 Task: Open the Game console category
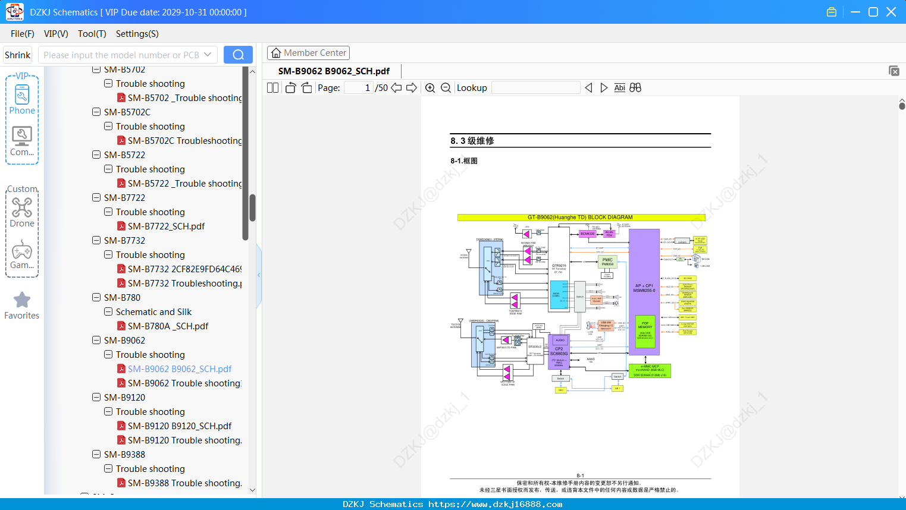click(22, 254)
